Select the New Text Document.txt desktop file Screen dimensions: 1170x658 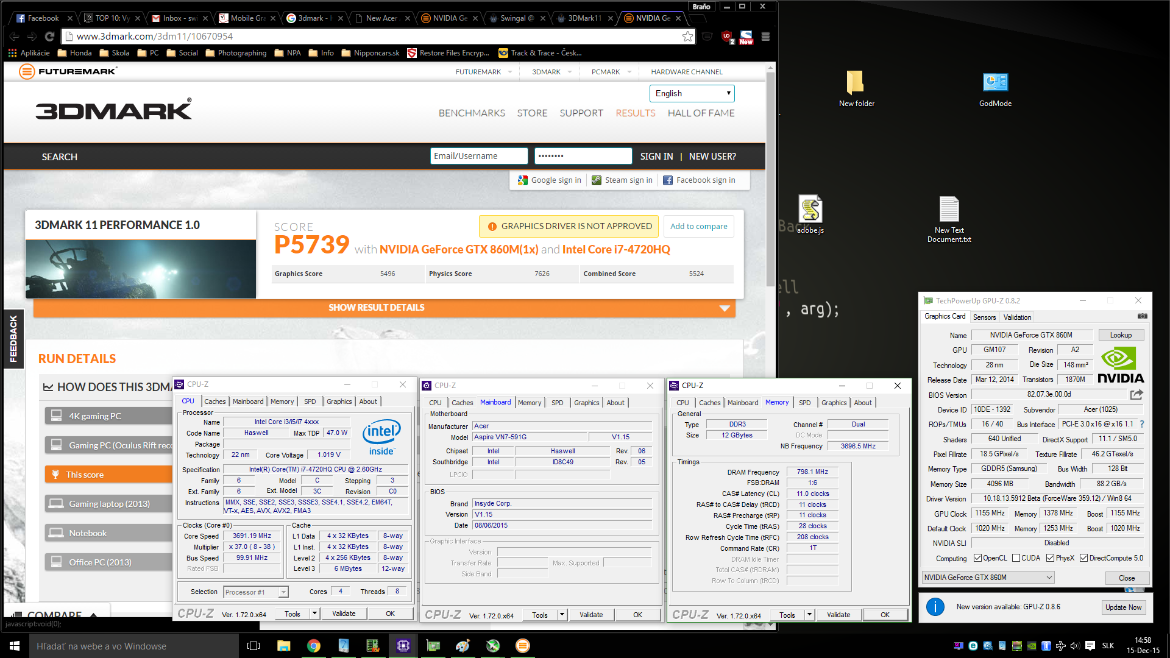(949, 219)
